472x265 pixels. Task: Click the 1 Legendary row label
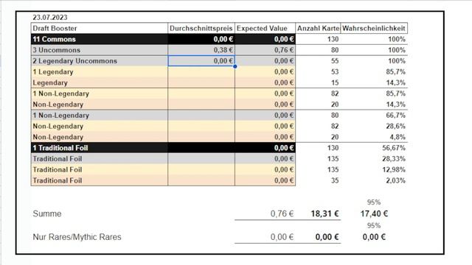click(x=100, y=72)
